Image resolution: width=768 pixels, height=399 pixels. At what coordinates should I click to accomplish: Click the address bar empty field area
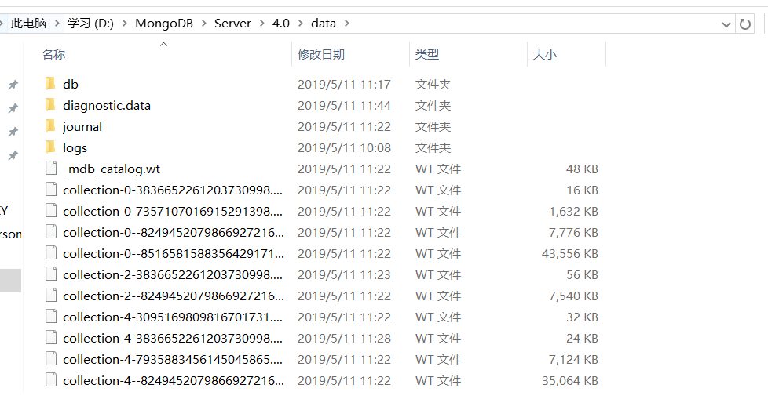click(x=534, y=24)
